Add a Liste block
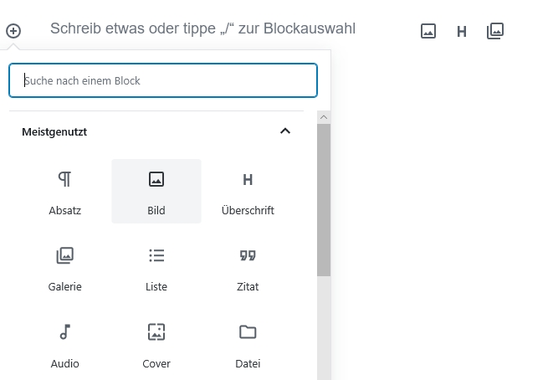 (156, 269)
